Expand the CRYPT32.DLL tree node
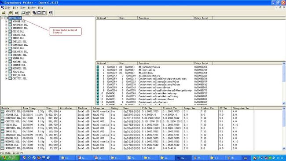The height and width of the screenshot is (161, 286). (x=6, y=79)
